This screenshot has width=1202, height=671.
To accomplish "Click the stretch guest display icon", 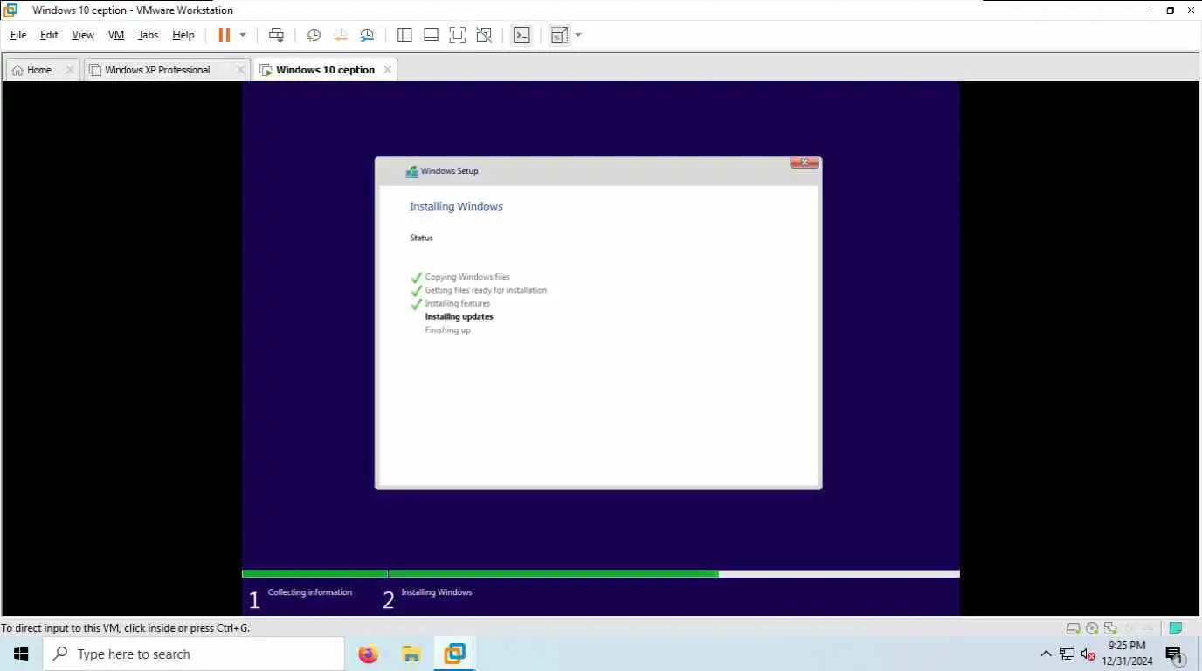I will (559, 35).
